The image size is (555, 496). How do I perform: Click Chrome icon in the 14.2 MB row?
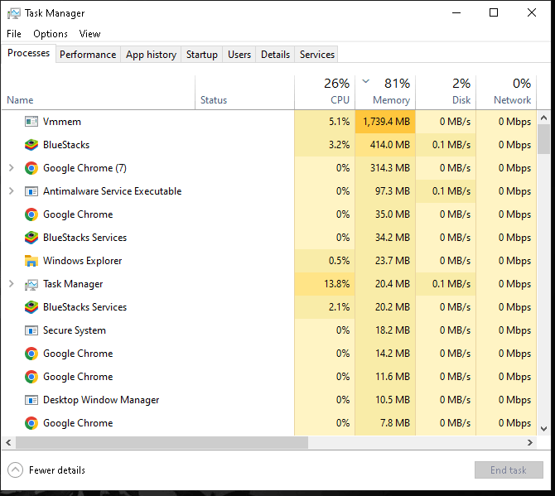click(31, 354)
